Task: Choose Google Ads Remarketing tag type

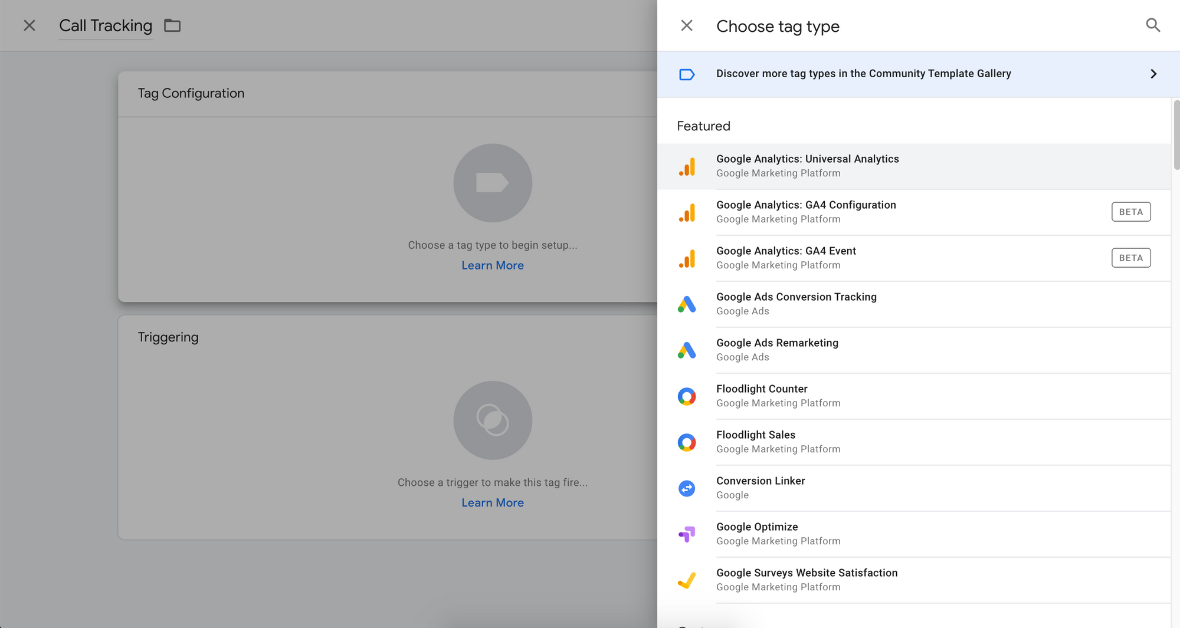Action: tap(914, 350)
